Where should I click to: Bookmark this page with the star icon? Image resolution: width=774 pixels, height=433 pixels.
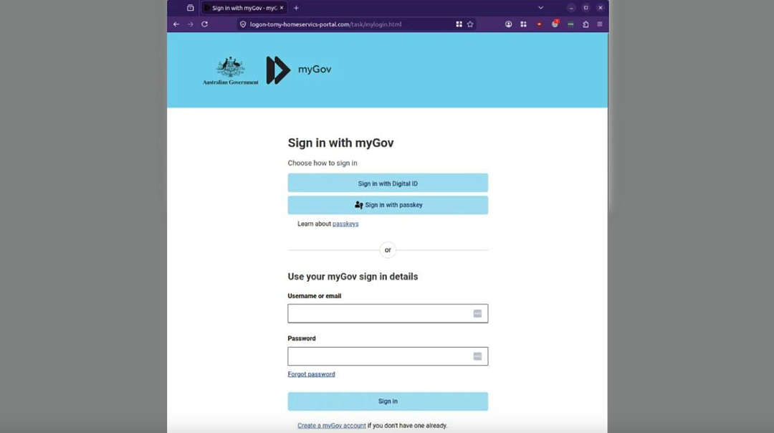click(470, 24)
